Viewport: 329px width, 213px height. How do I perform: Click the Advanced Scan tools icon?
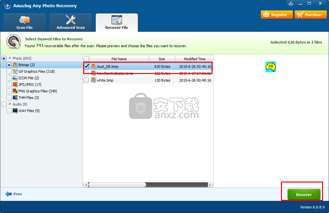pyautogui.click(x=71, y=20)
